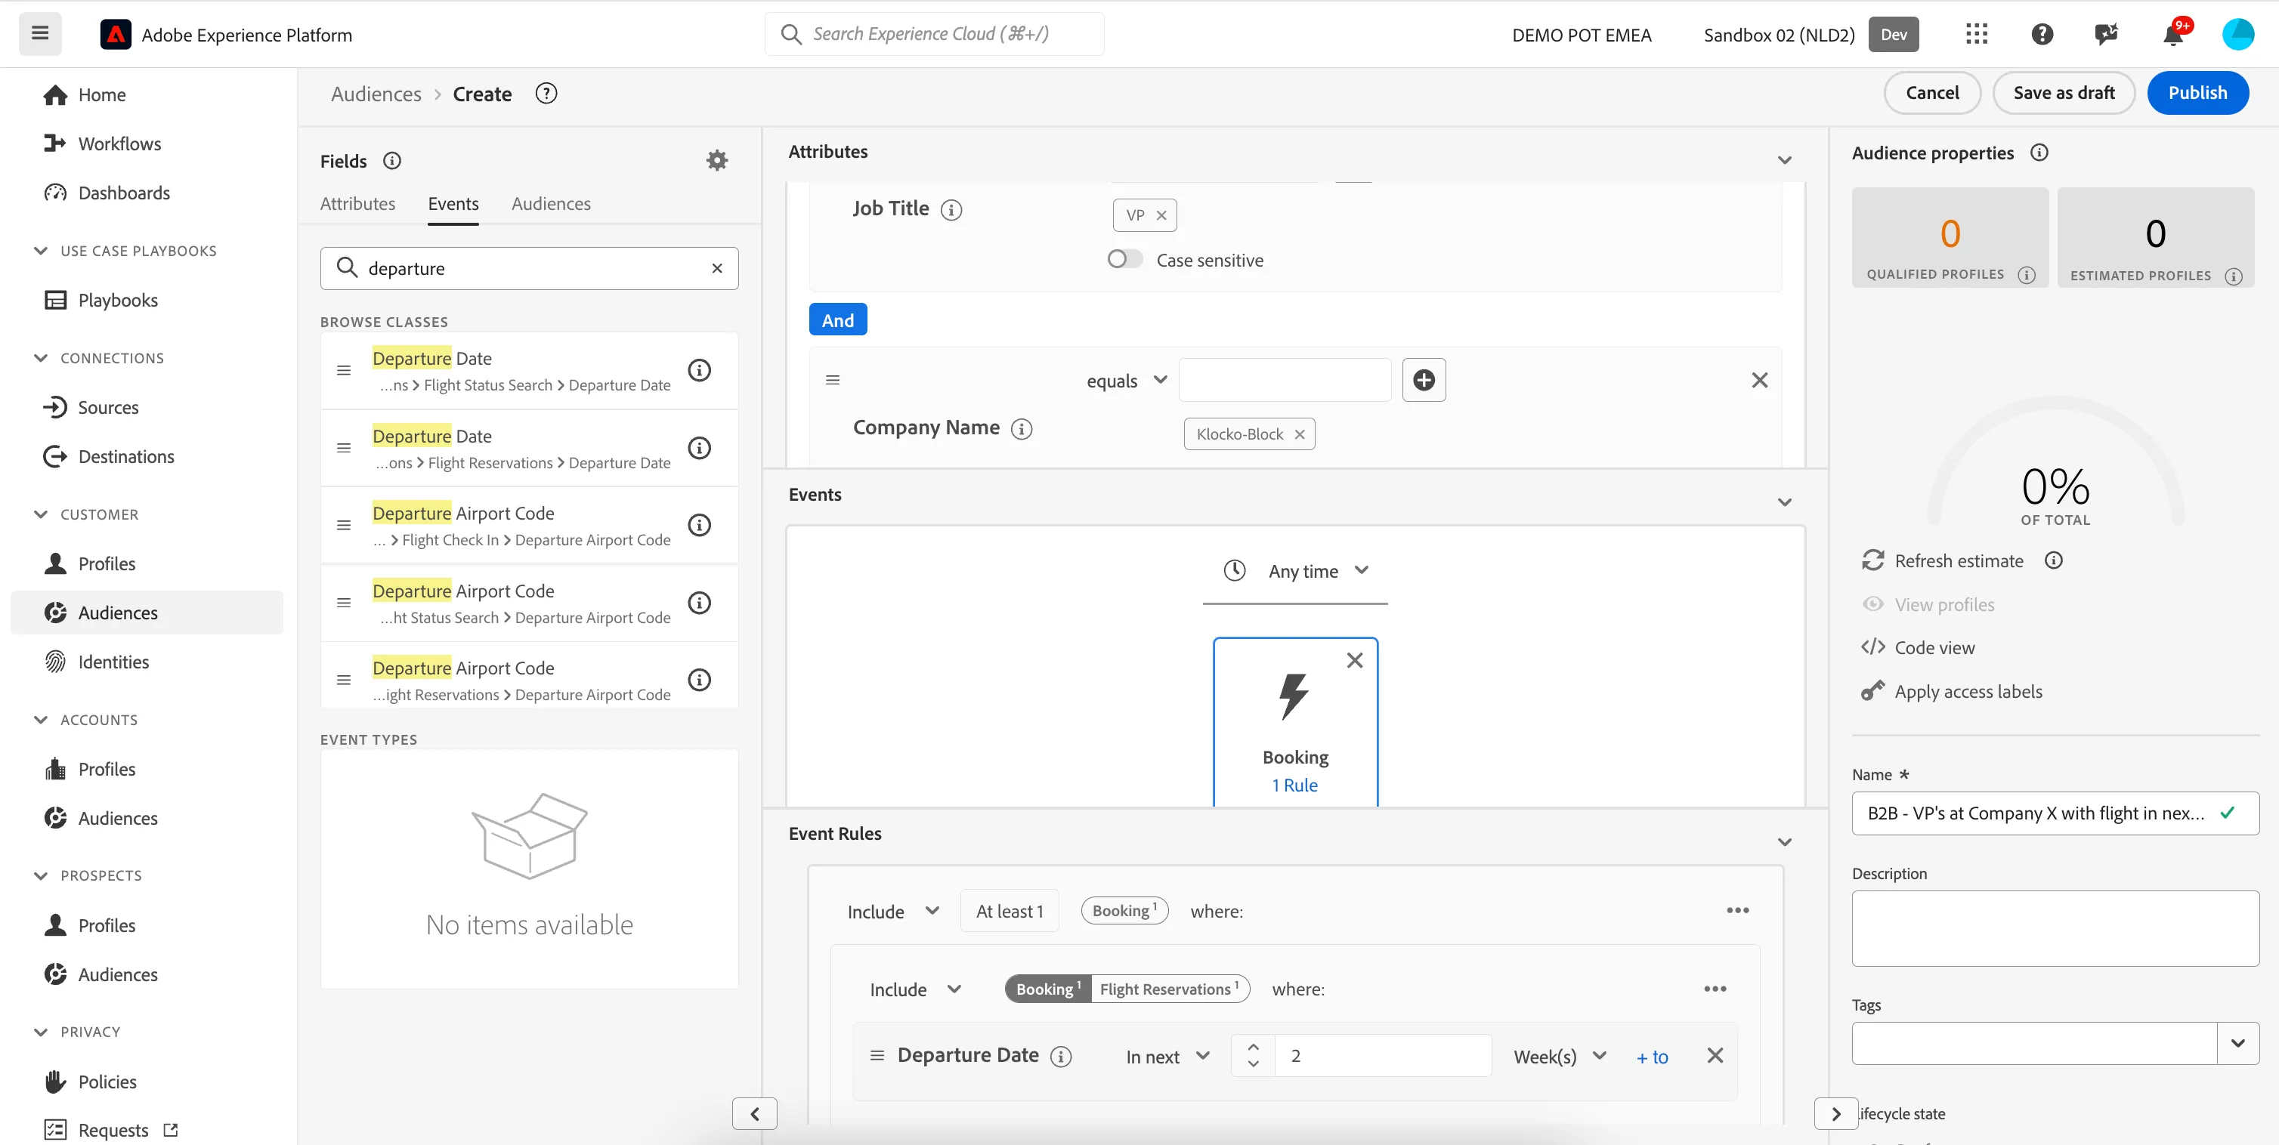The height and width of the screenshot is (1145, 2279).
Task: Open options menu for Booking include rule
Action: coord(1737,911)
